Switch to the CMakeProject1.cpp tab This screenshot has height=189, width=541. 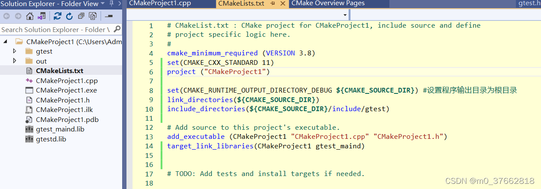point(160,3)
